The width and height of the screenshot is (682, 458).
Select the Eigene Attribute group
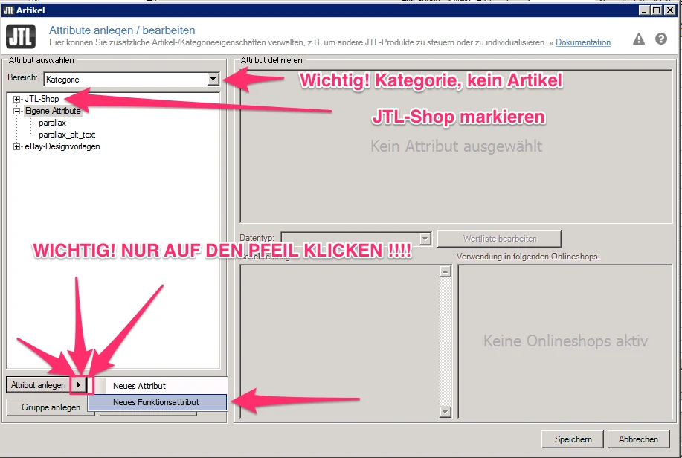point(53,111)
